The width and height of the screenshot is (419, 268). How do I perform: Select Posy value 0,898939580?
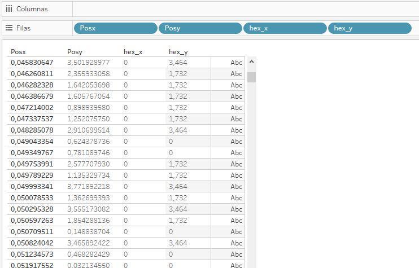89,108
